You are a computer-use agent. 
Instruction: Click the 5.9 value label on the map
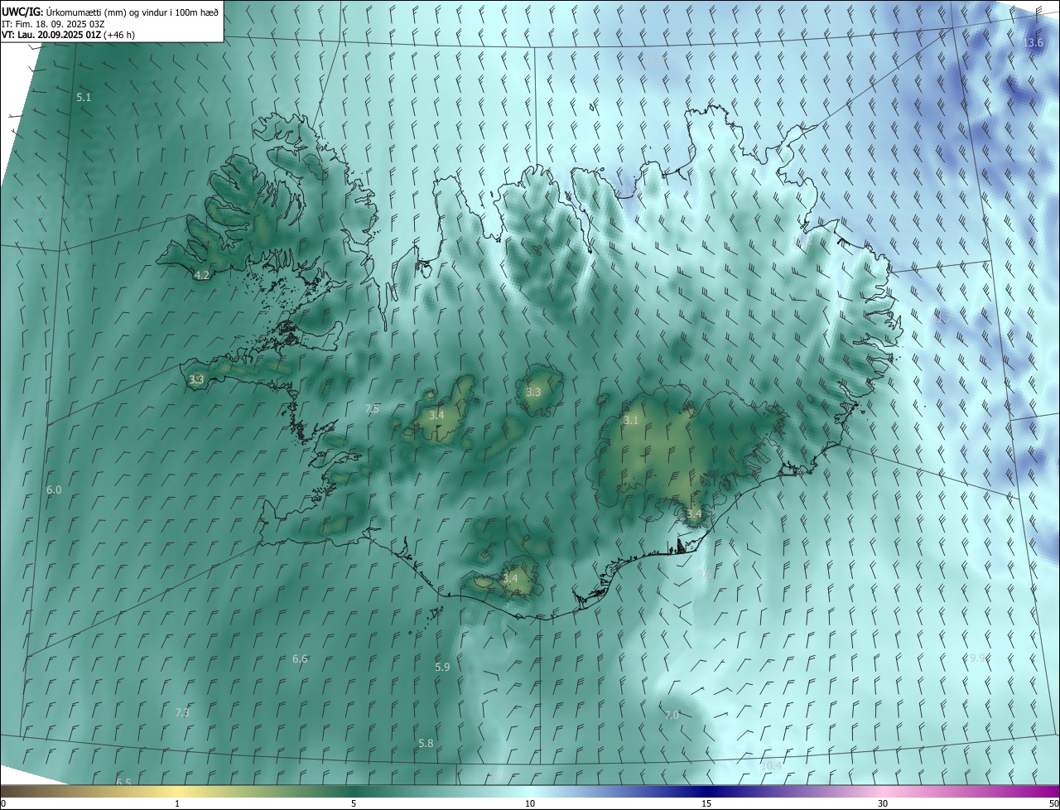point(442,668)
